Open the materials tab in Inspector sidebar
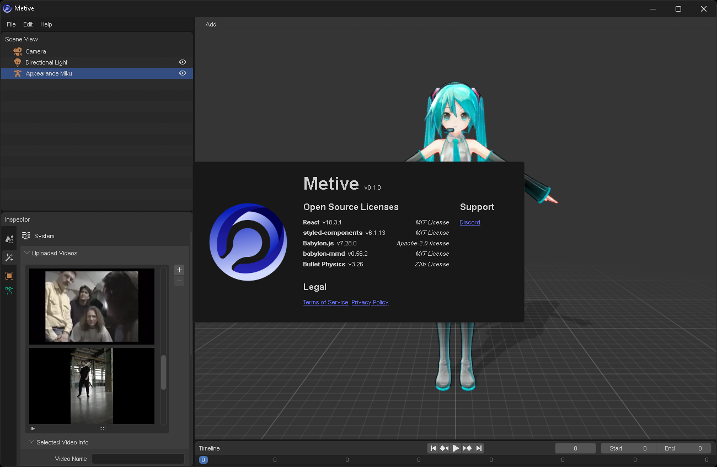 click(x=9, y=239)
